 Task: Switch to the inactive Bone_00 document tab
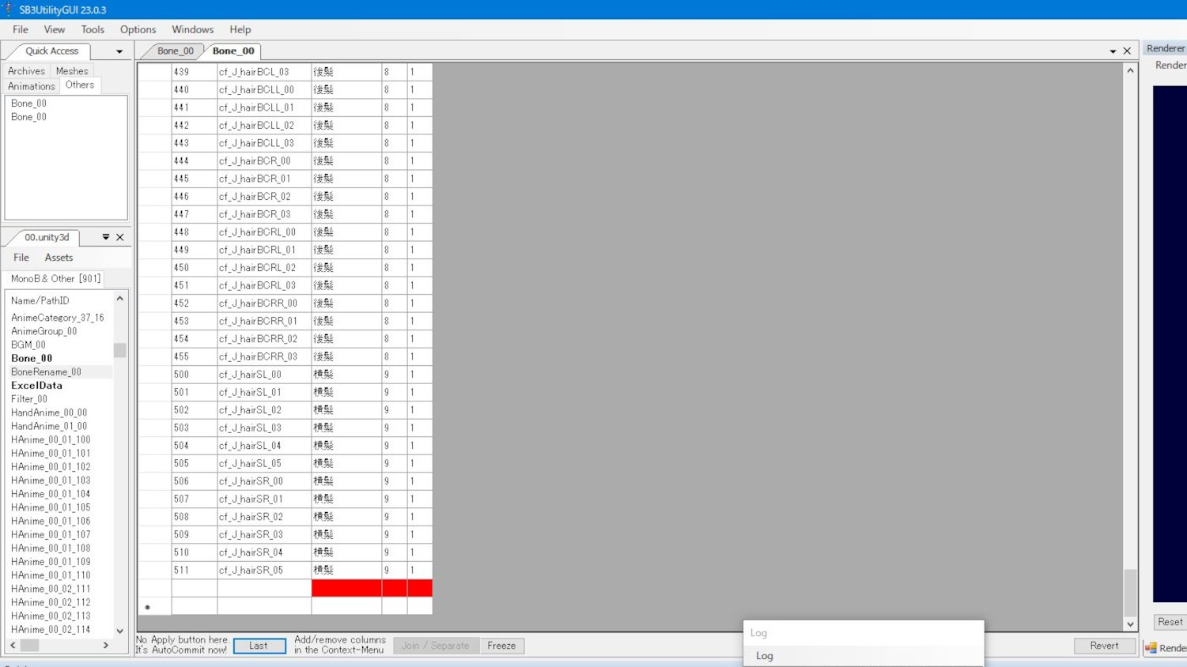coord(175,51)
